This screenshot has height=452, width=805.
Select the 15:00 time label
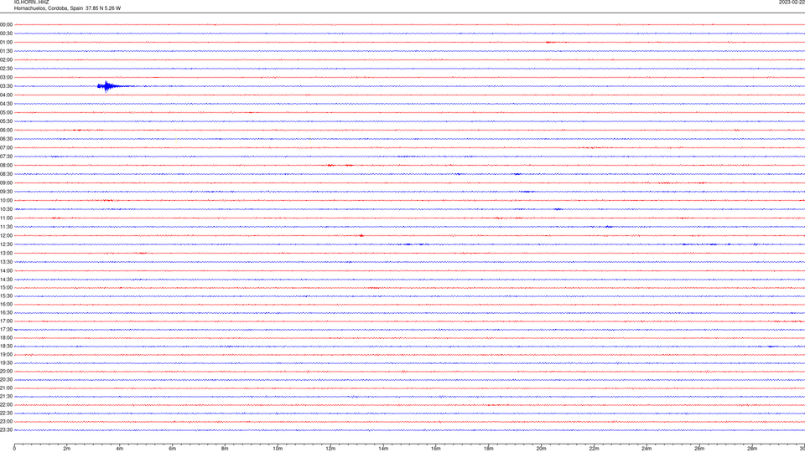pos(6,287)
